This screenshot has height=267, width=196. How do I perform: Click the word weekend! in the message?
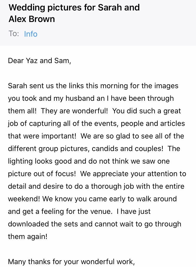(x=24, y=199)
